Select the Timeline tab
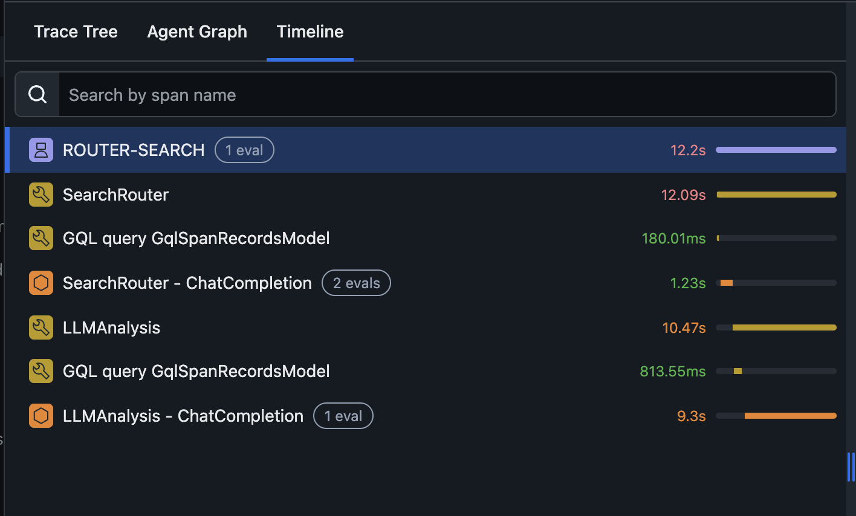The width and height of the screenshot is (856, 516). click(310, 31)
